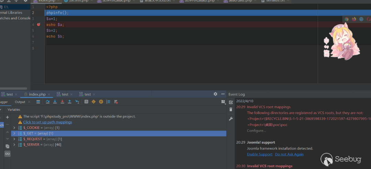371x169 pixels.
Task: Click the Enable Support link
Action: (259, 154)
